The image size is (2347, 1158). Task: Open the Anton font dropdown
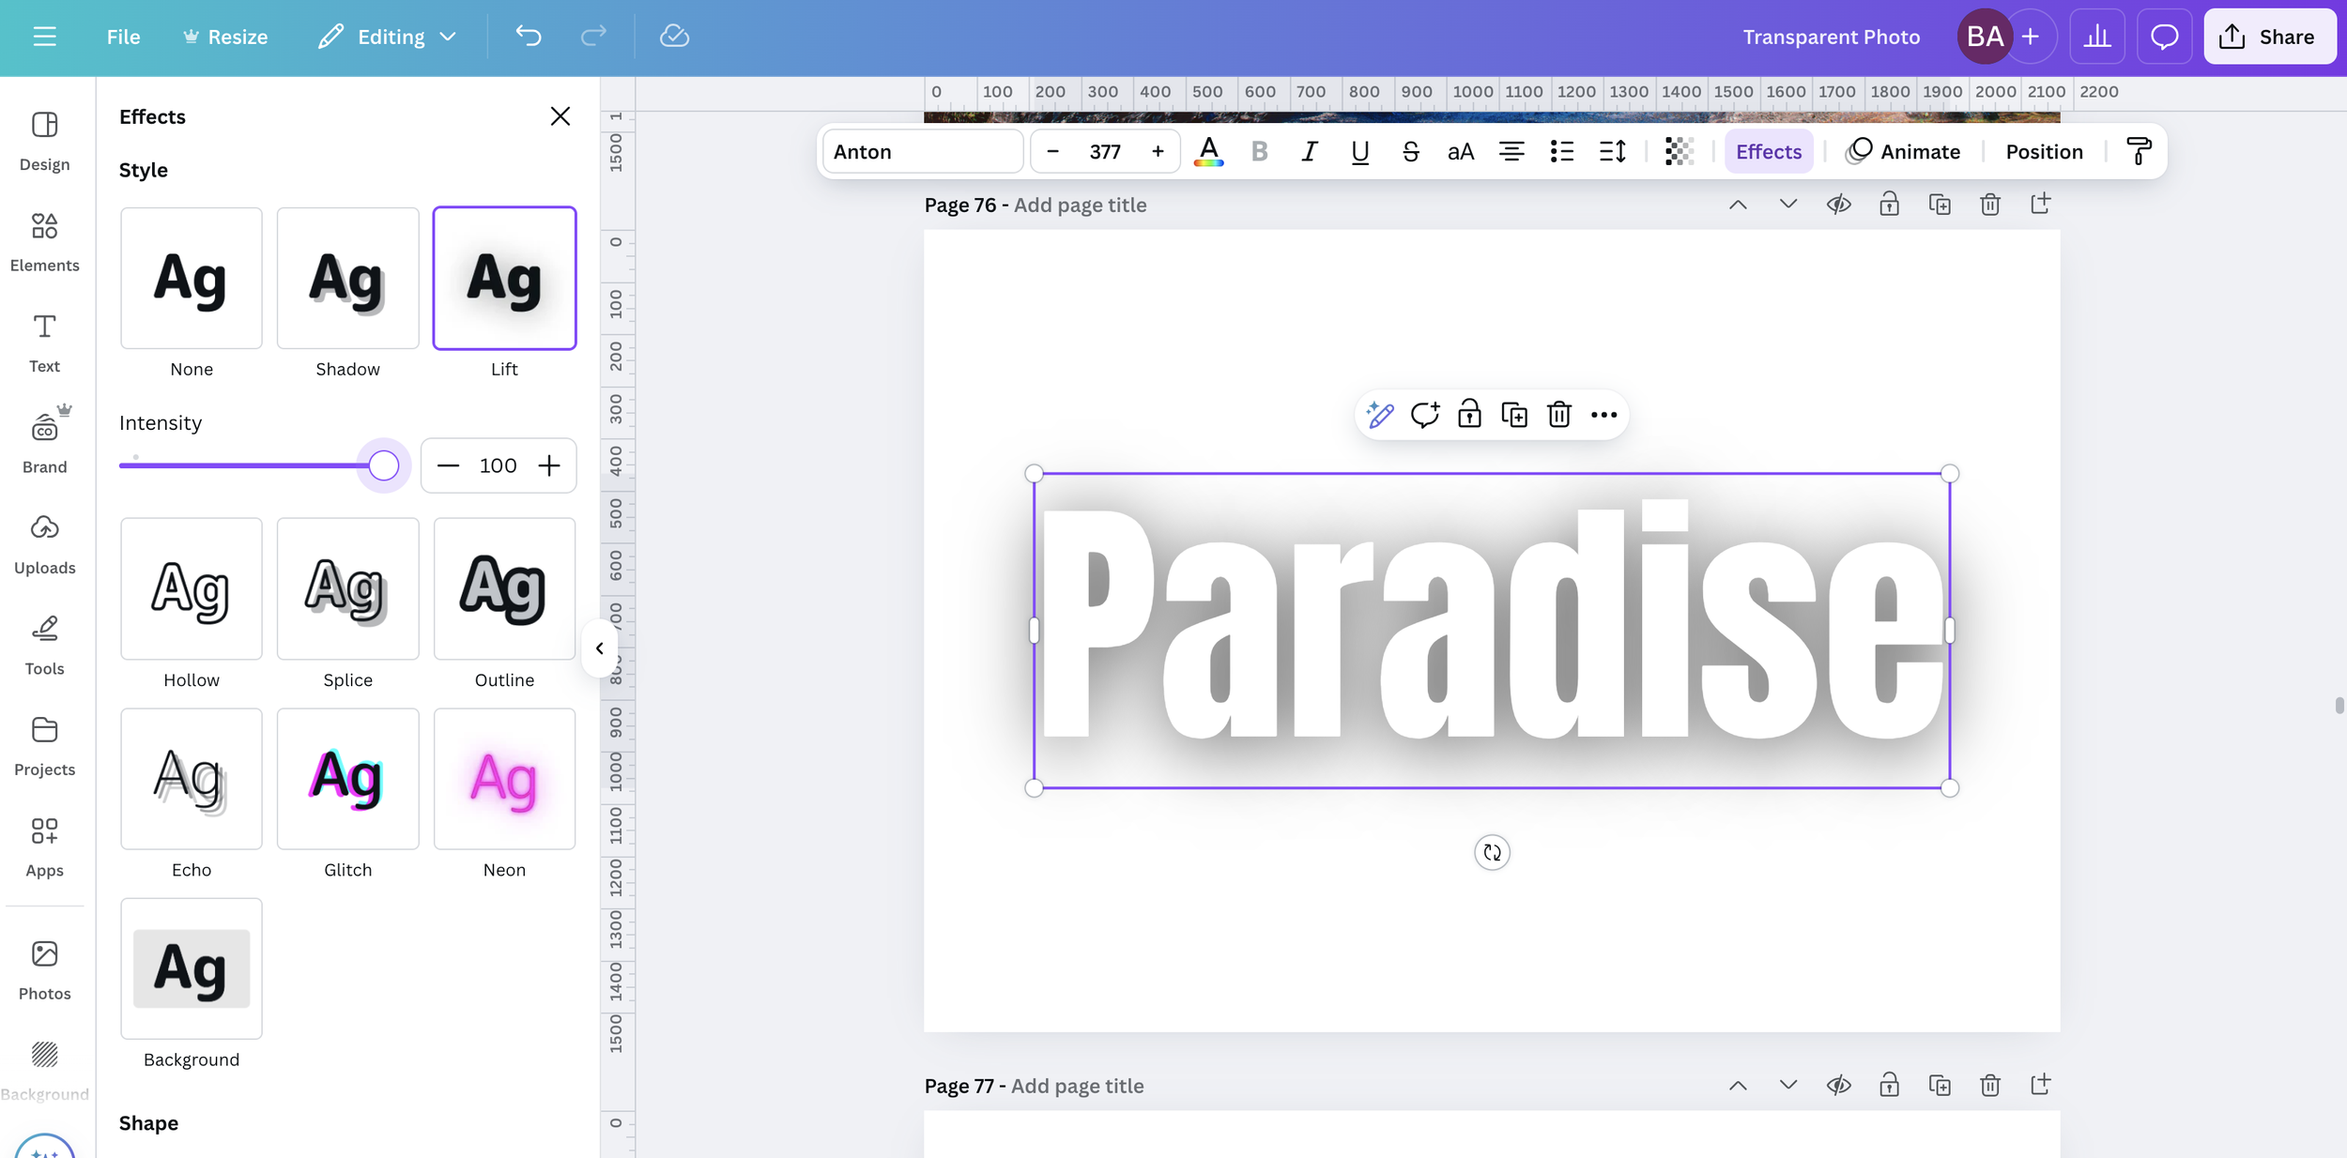click(922, 151)
